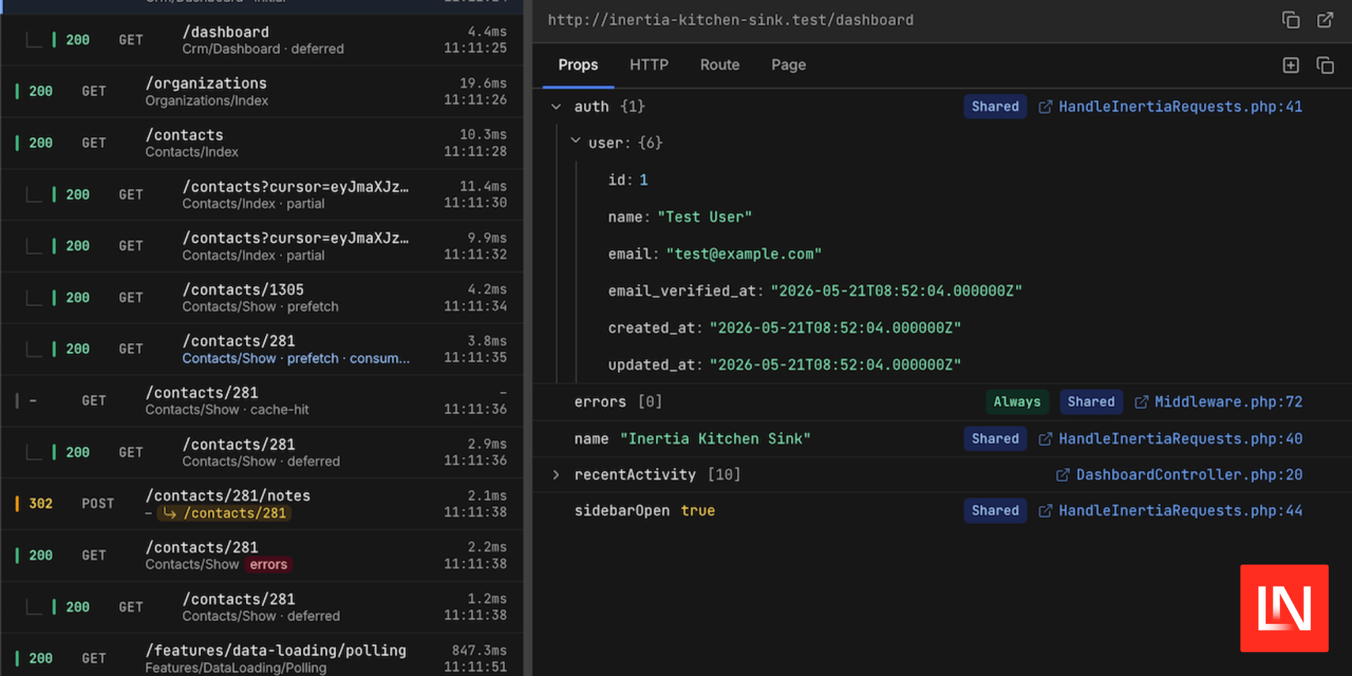Image resolution: width=1352 pixels, height=676 pixels.
Task: Copy all props using the tab-bar copy icon
Action: (1325, 65)
